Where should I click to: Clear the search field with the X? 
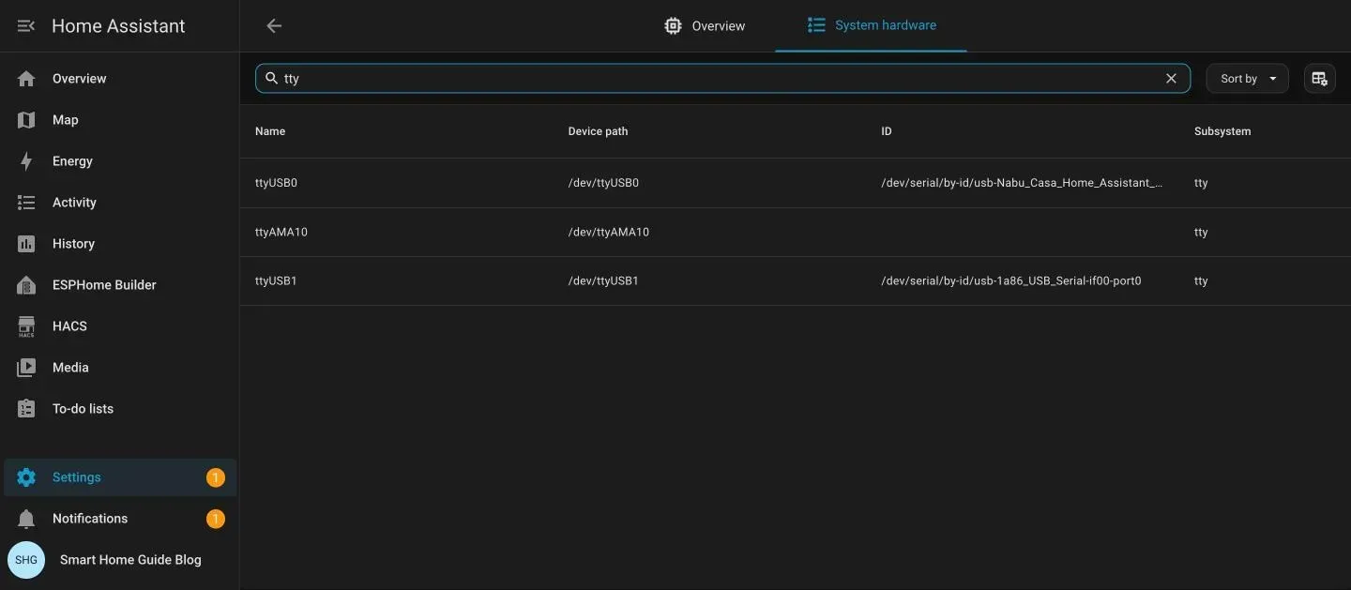(x=1171, y=79)
